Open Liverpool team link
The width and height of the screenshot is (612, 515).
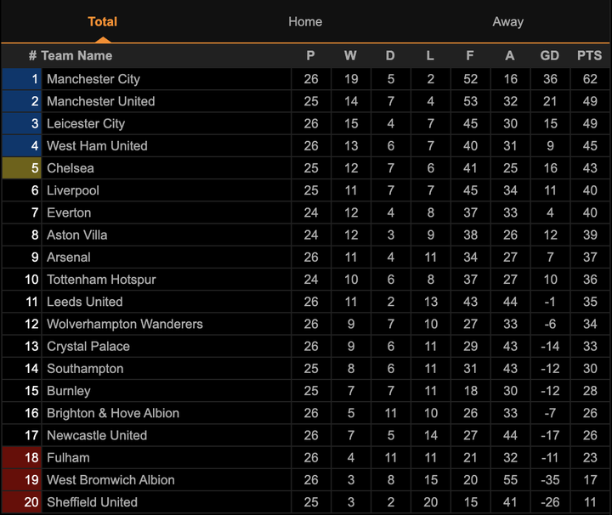[x=73, y=190]
